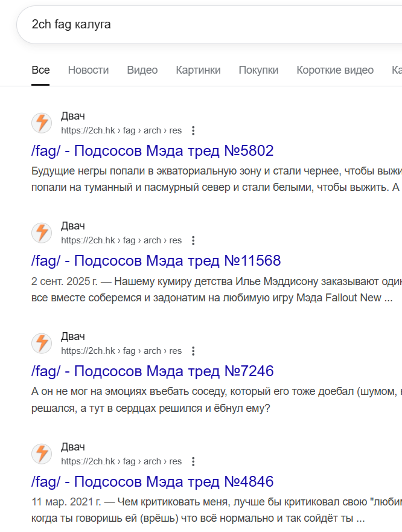Click Двач favicon above тред №11568 result

[42, 232]
